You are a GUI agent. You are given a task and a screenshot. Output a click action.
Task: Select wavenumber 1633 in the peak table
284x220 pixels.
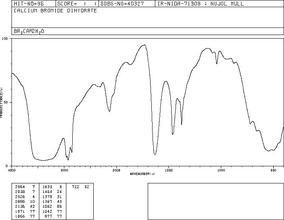47,187
